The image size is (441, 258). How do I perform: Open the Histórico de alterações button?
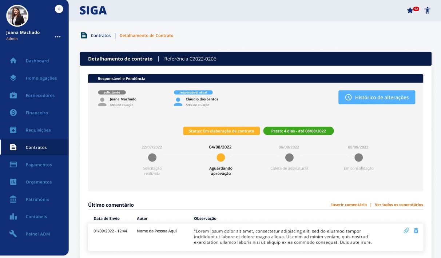pos(377,97)
